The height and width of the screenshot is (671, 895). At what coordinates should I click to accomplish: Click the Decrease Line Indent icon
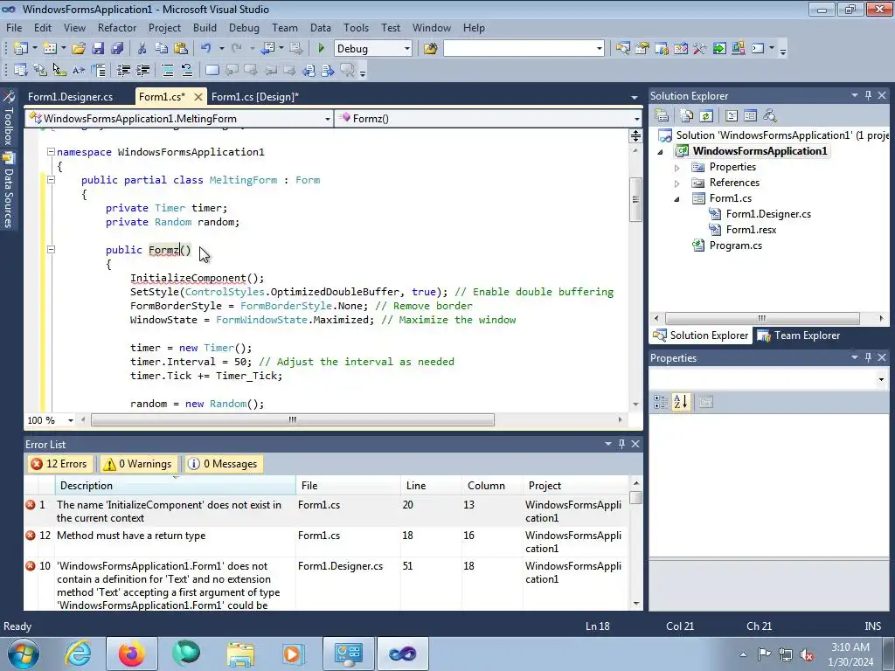(123, 70)
